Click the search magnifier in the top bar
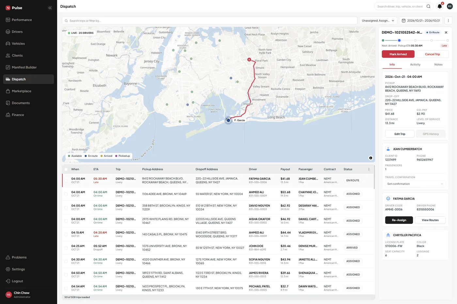The width and height of the screenshot is (457, 304). click(428, 7)
